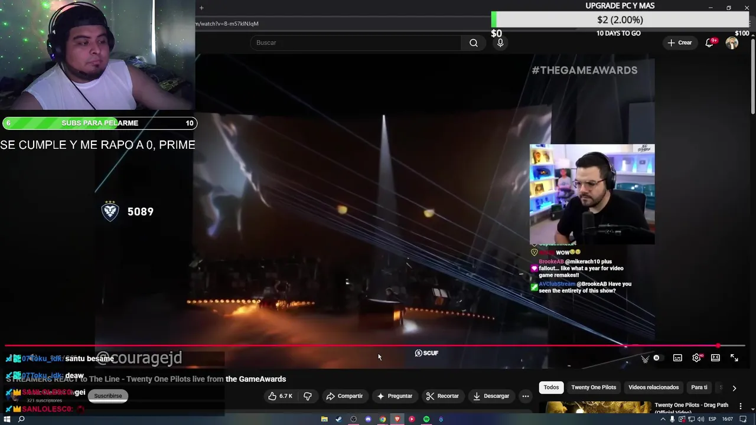Click the Descargar download button
756x425 pixels.
point(491,396)
